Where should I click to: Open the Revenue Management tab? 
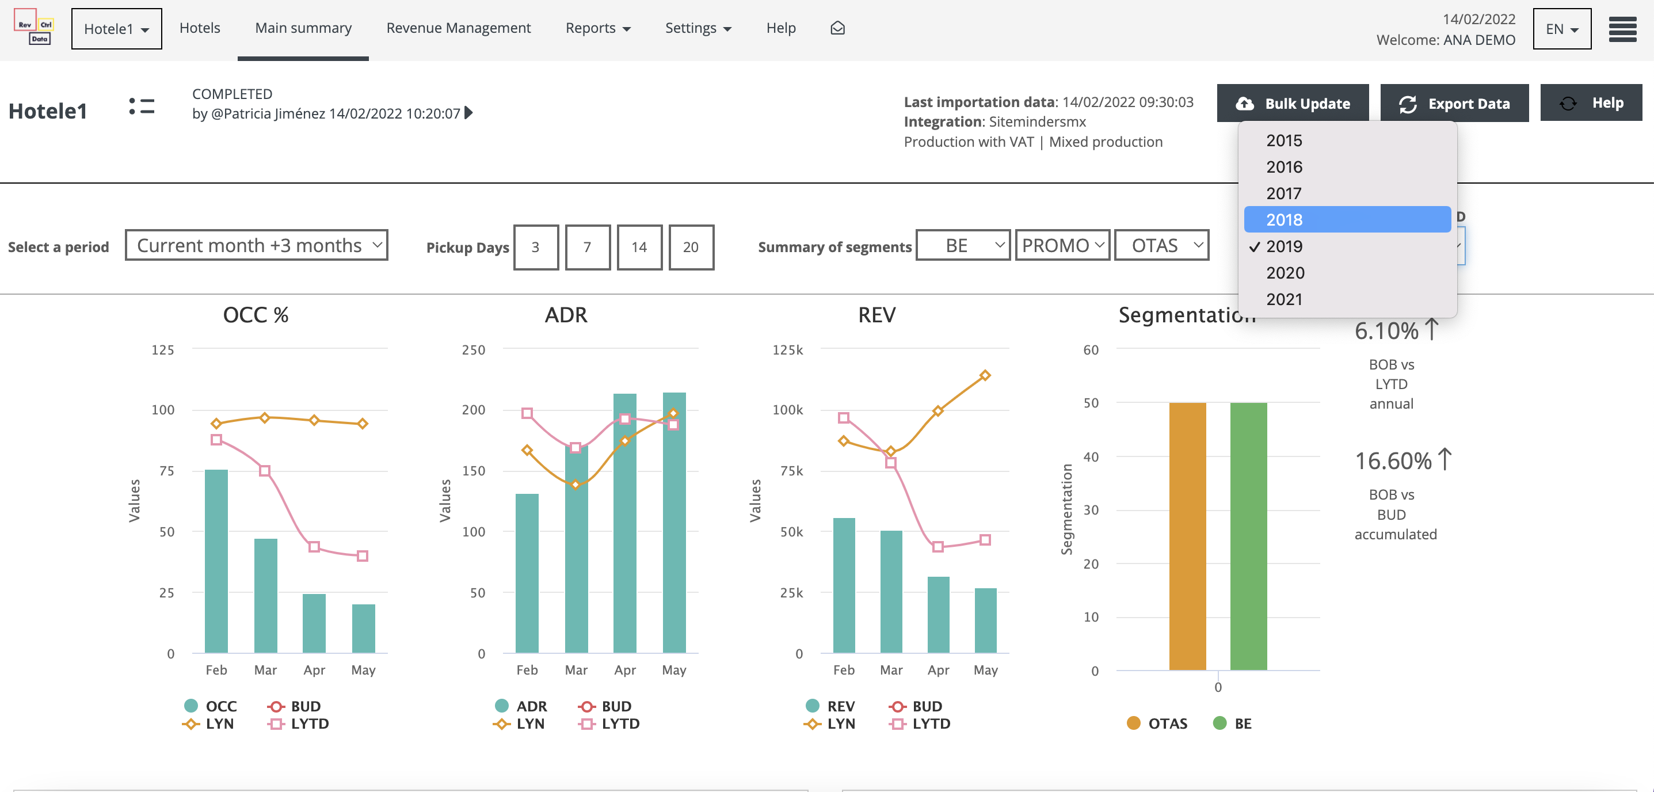pyautogui.click(x=458, y=28)
